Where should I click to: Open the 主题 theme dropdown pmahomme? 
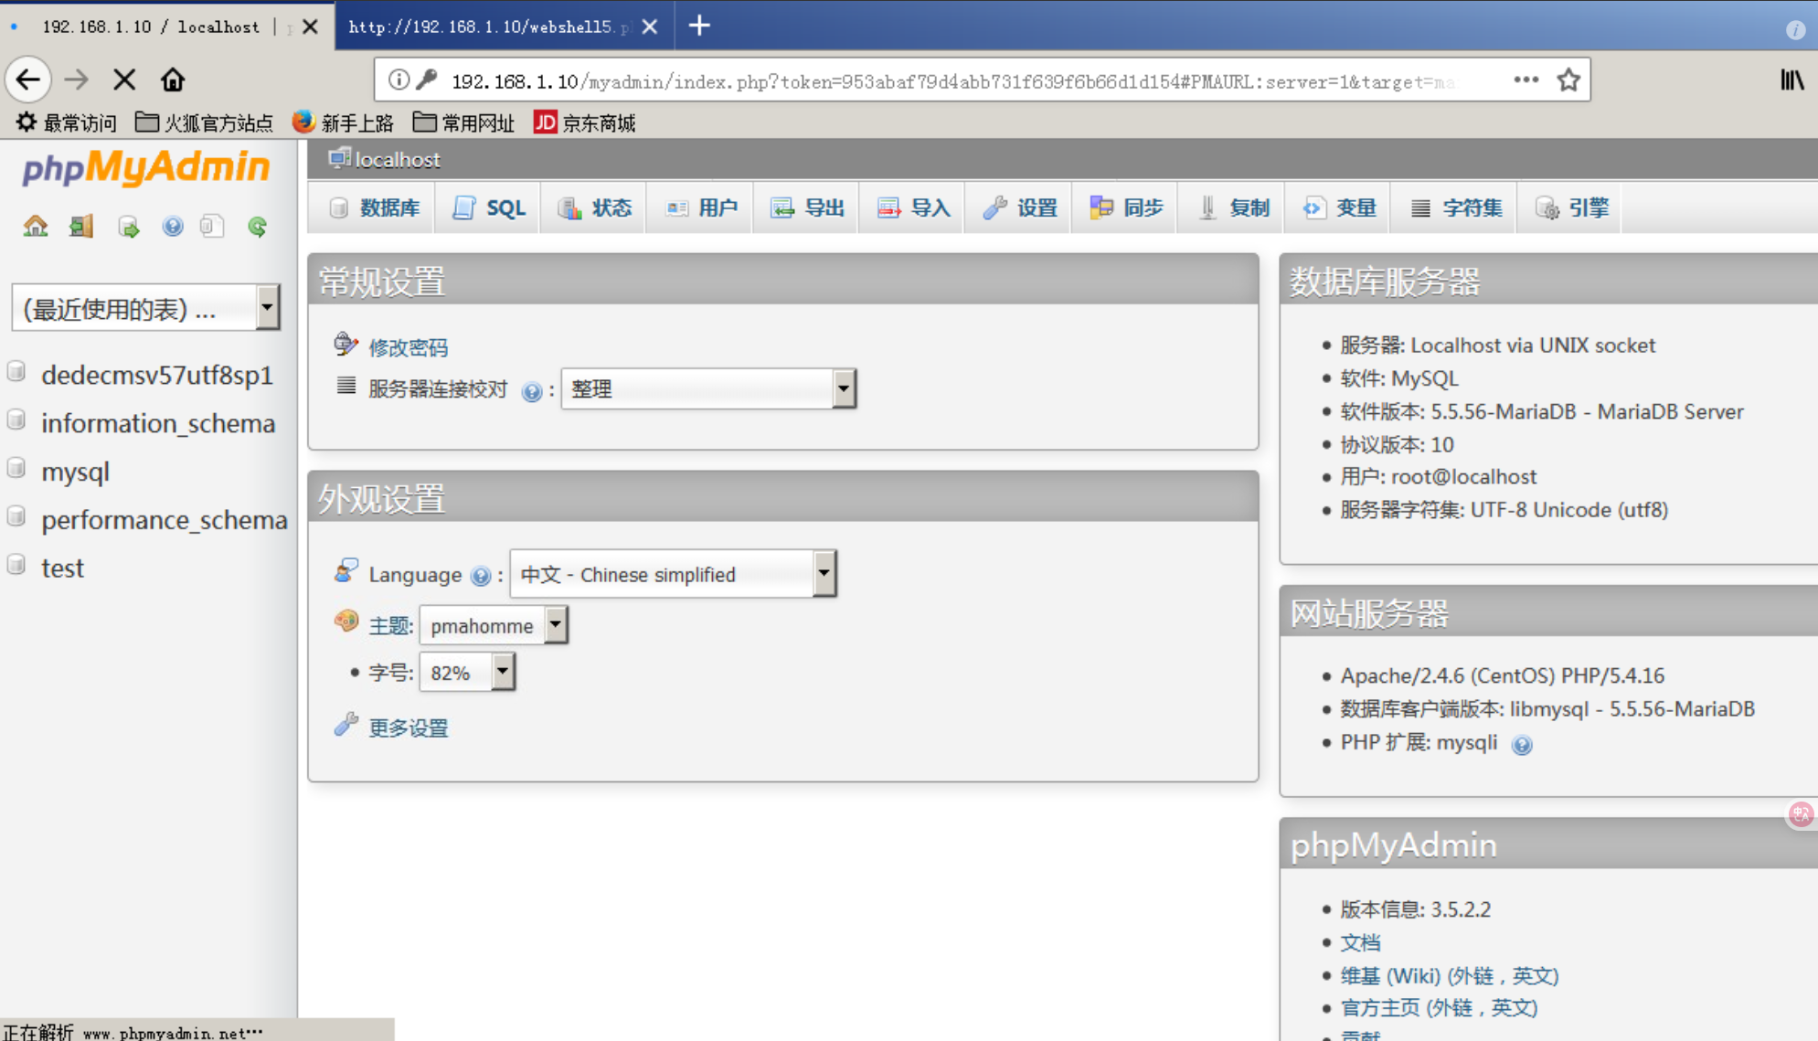tap(494, 626)
